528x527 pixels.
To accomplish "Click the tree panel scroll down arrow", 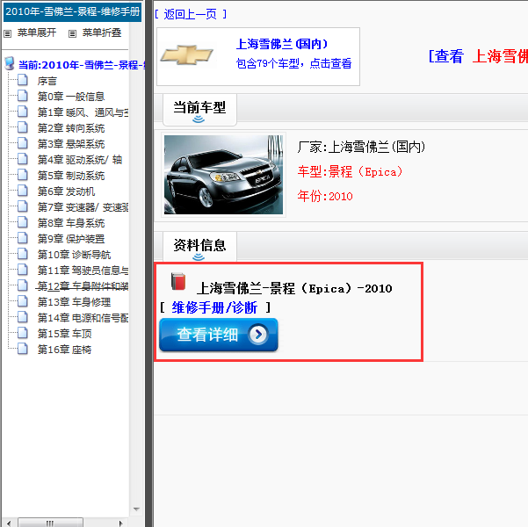I will pyautogui.click(x=136, y=509).
